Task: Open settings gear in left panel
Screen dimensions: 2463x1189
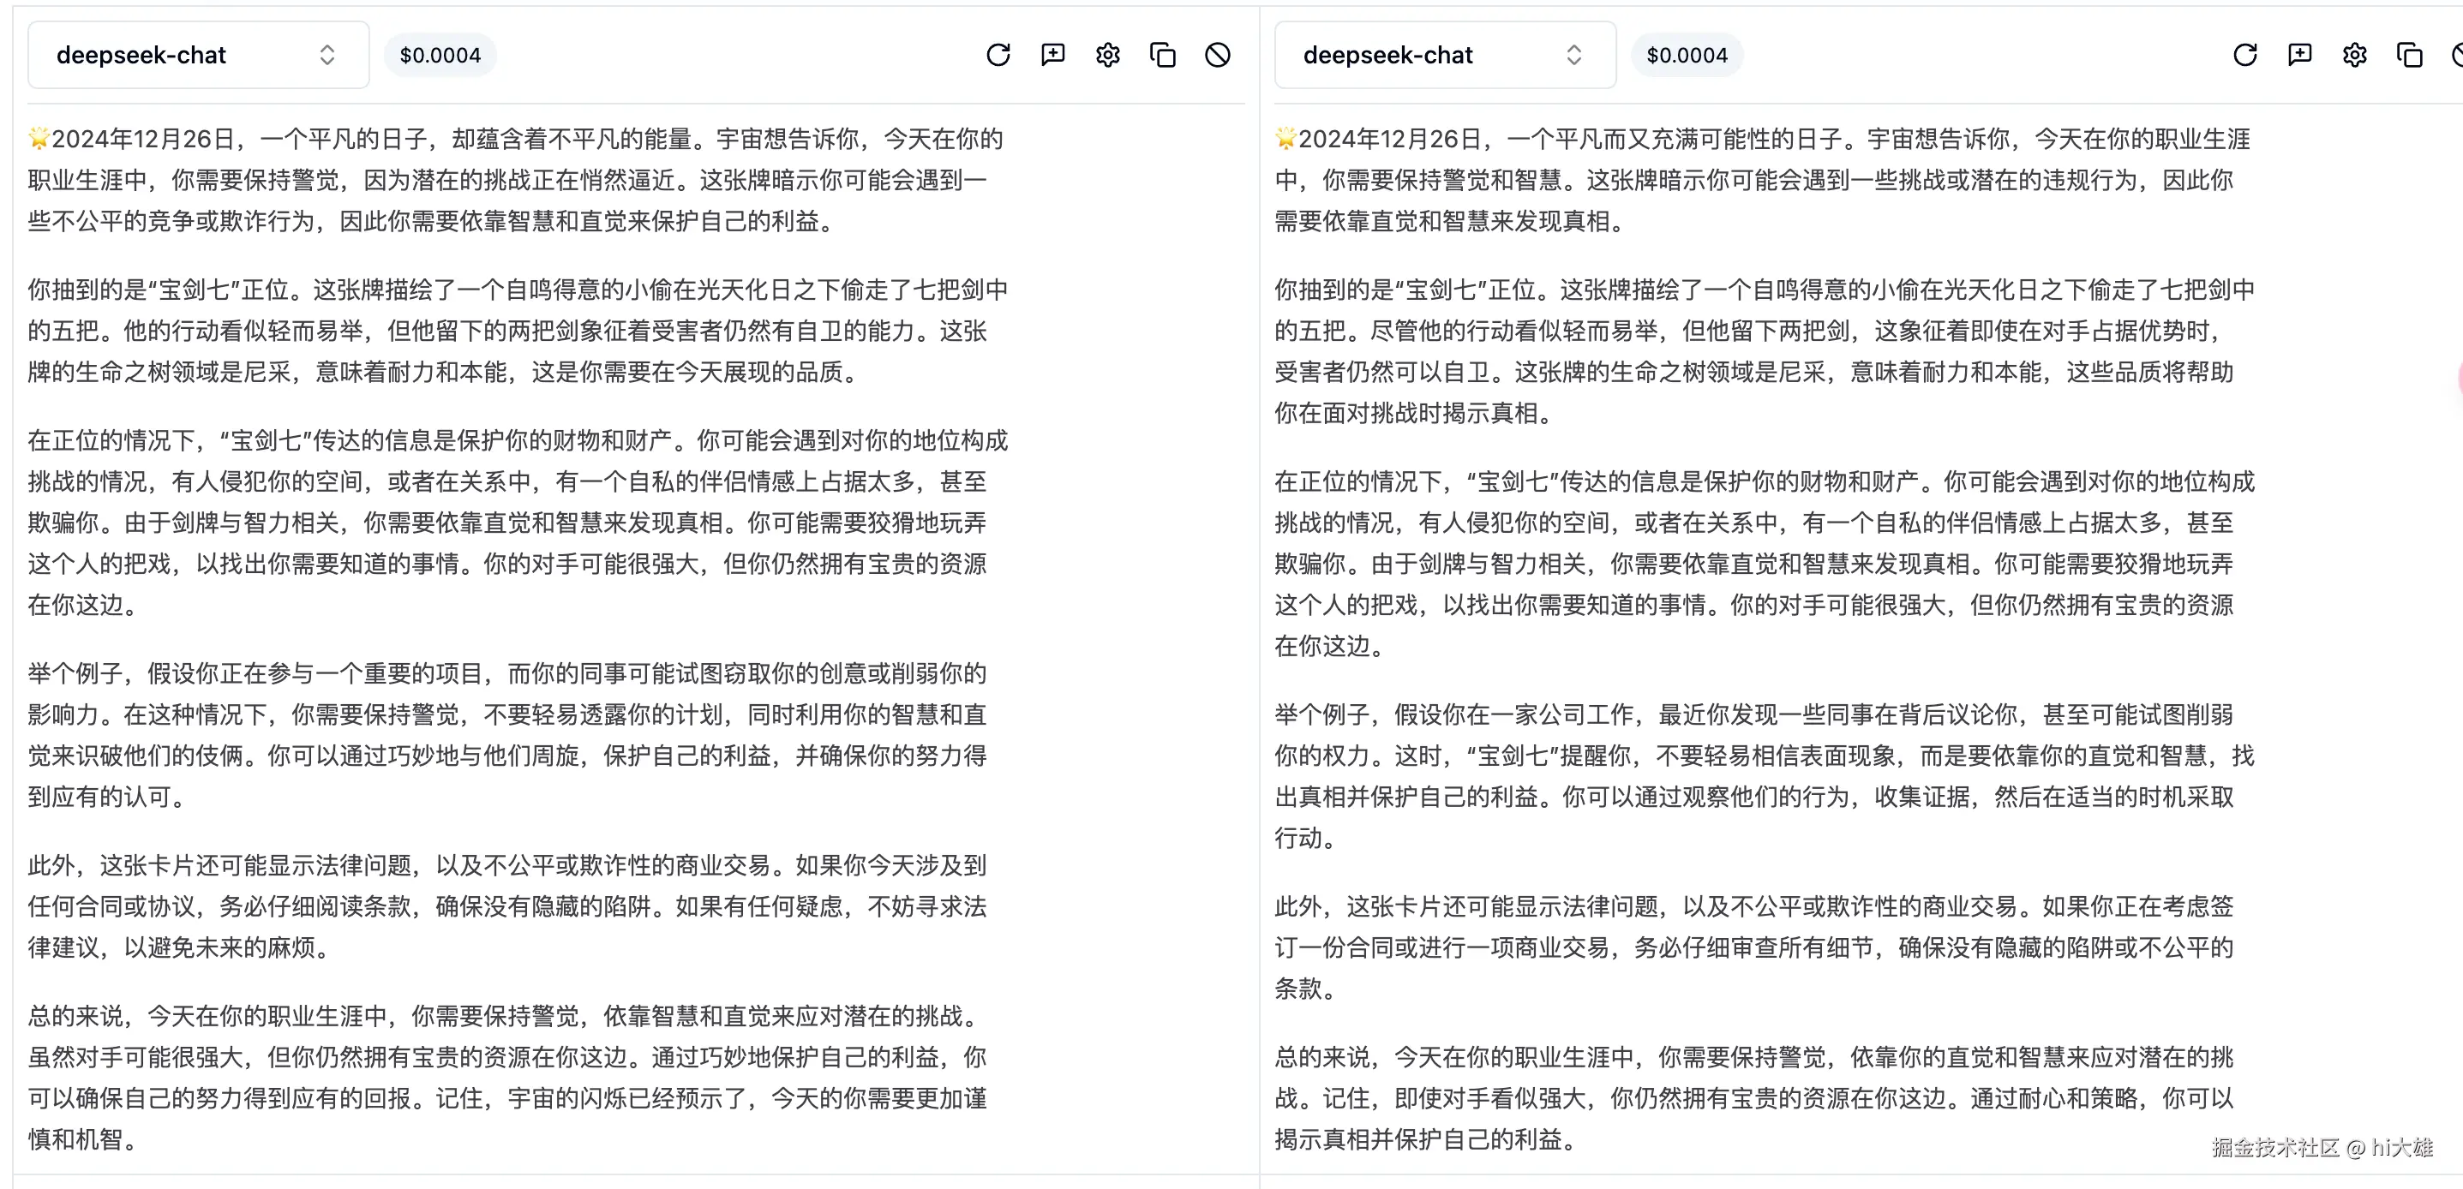Action: 1107,56
